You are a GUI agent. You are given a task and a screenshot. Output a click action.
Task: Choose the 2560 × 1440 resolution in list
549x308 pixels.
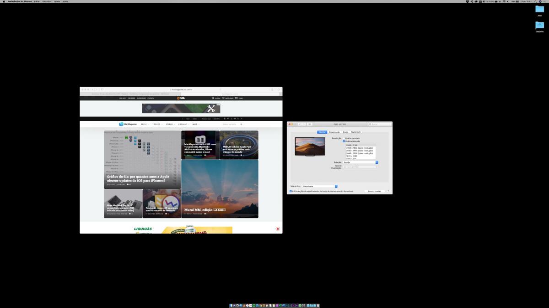pyautogui.click(x=360, y=151)
